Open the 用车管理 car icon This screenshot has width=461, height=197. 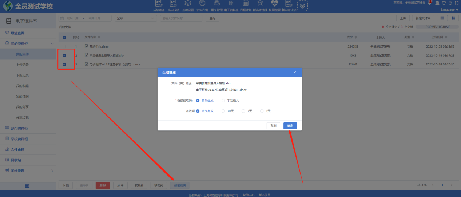point(216,4)
